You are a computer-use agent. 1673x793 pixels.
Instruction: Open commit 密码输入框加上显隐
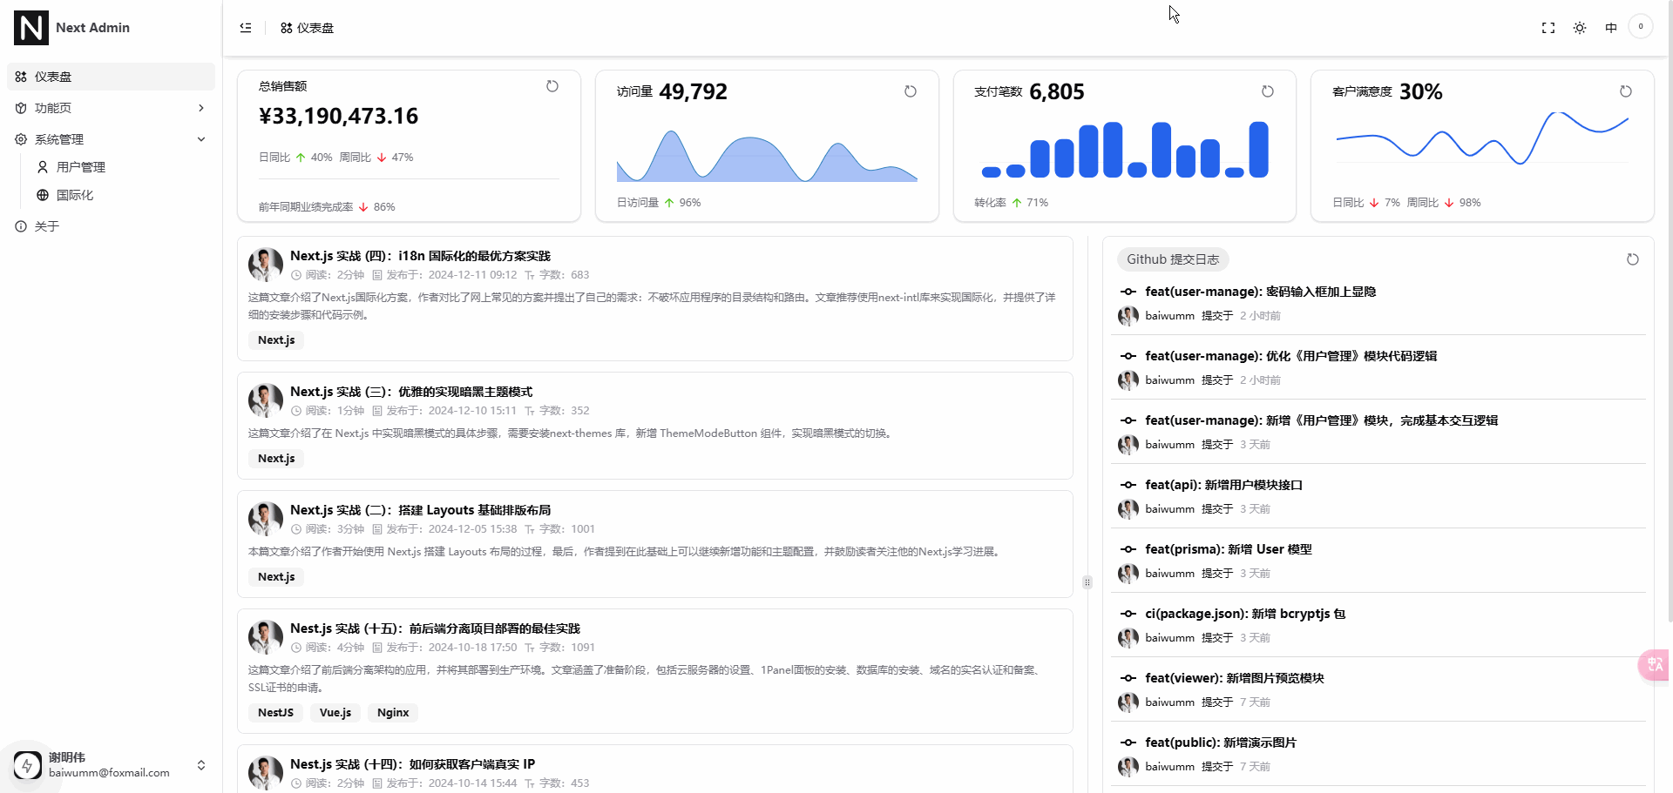[x=1260, y=292]
